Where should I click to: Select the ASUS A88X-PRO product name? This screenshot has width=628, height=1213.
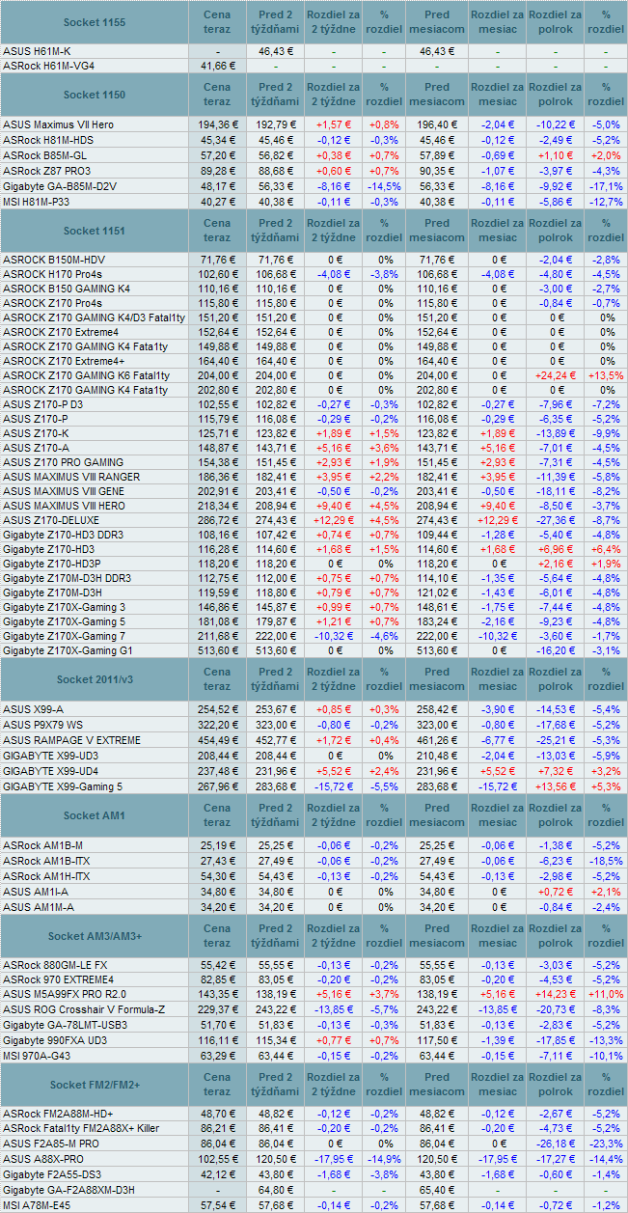(43, 1158)
